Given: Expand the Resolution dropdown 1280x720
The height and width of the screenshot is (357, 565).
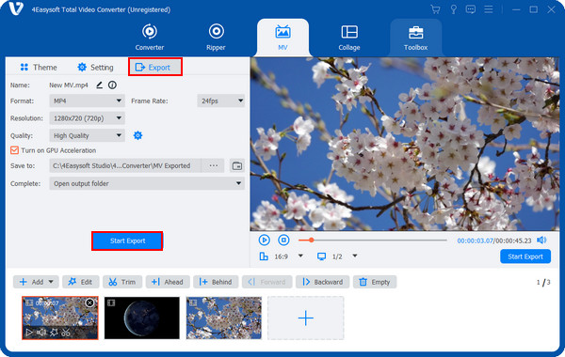Looking at the screenshot, I should tap(87, 118).
